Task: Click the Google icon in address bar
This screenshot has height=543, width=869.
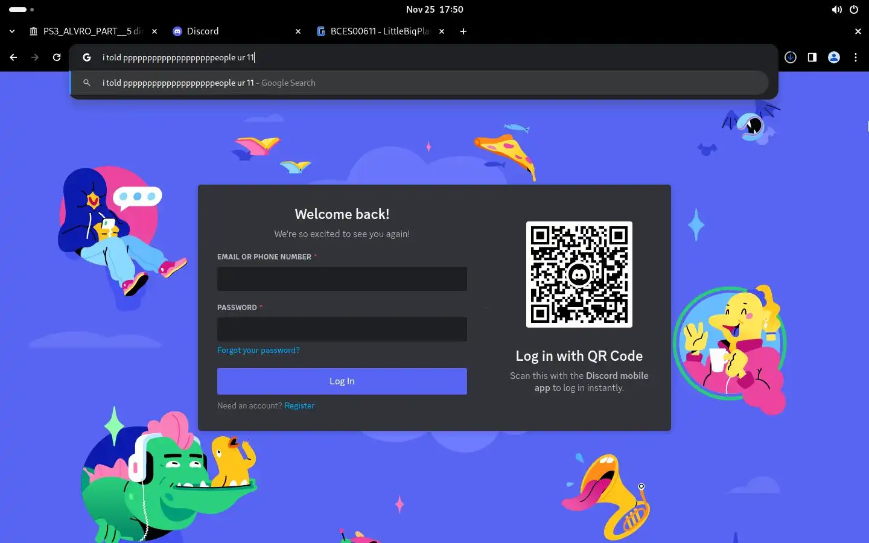Action: coord(87,57)
